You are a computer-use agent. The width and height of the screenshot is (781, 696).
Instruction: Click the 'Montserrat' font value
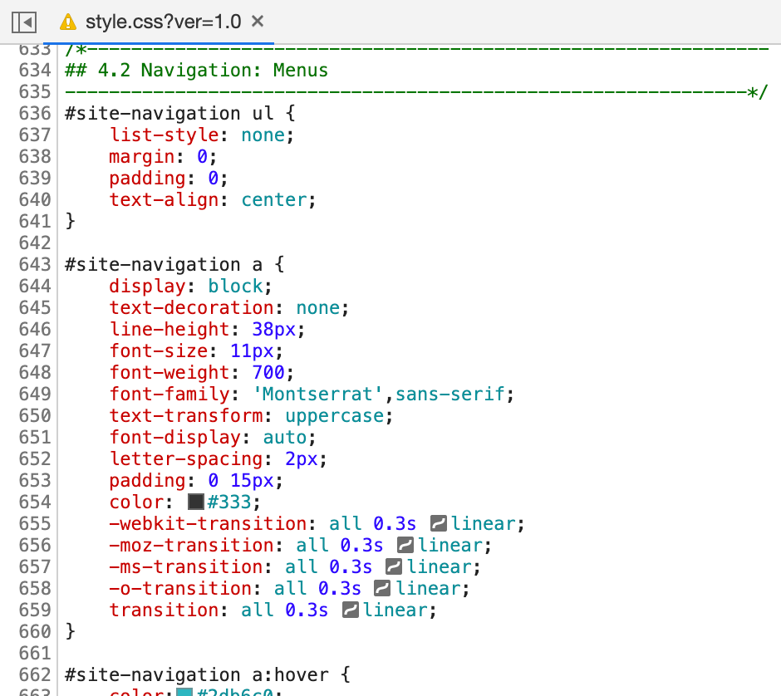point(318,394)
